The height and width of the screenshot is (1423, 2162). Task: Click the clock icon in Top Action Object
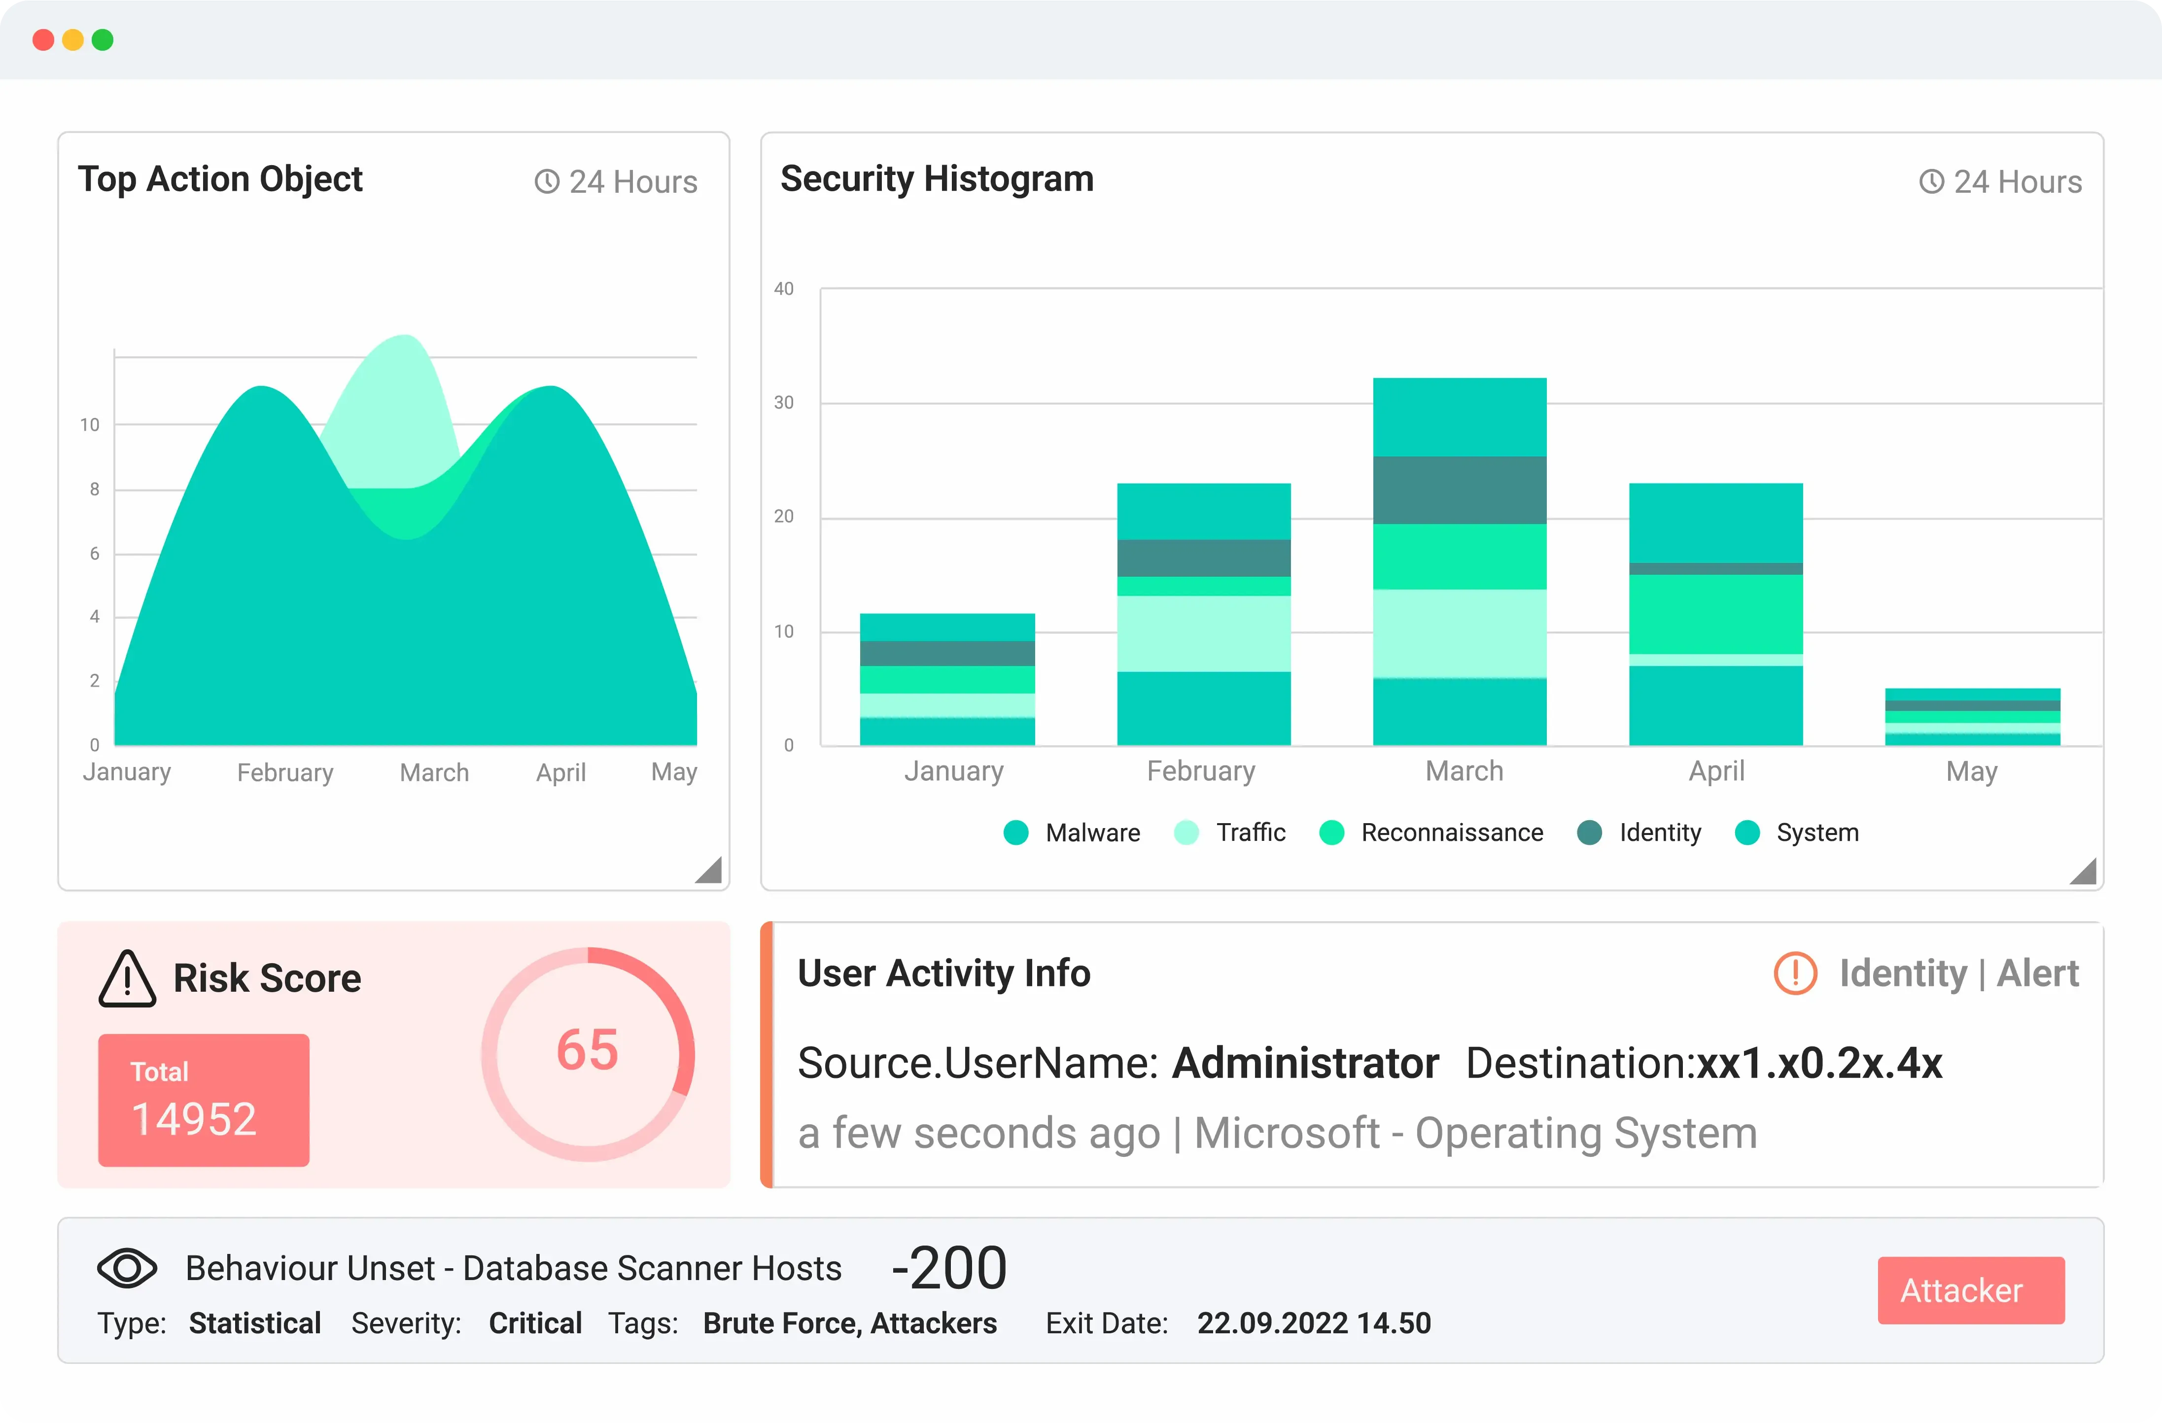pos(547,181)
